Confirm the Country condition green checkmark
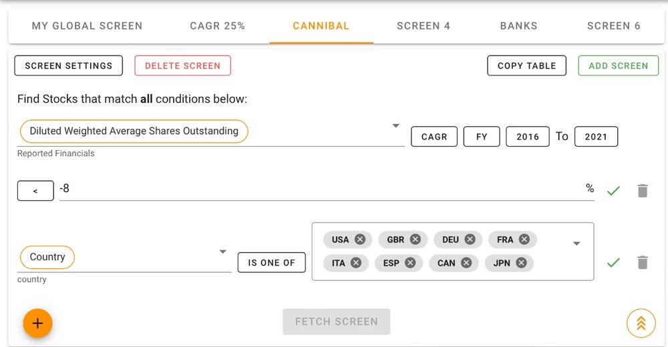668x347 pixels. tap(613, 262)
